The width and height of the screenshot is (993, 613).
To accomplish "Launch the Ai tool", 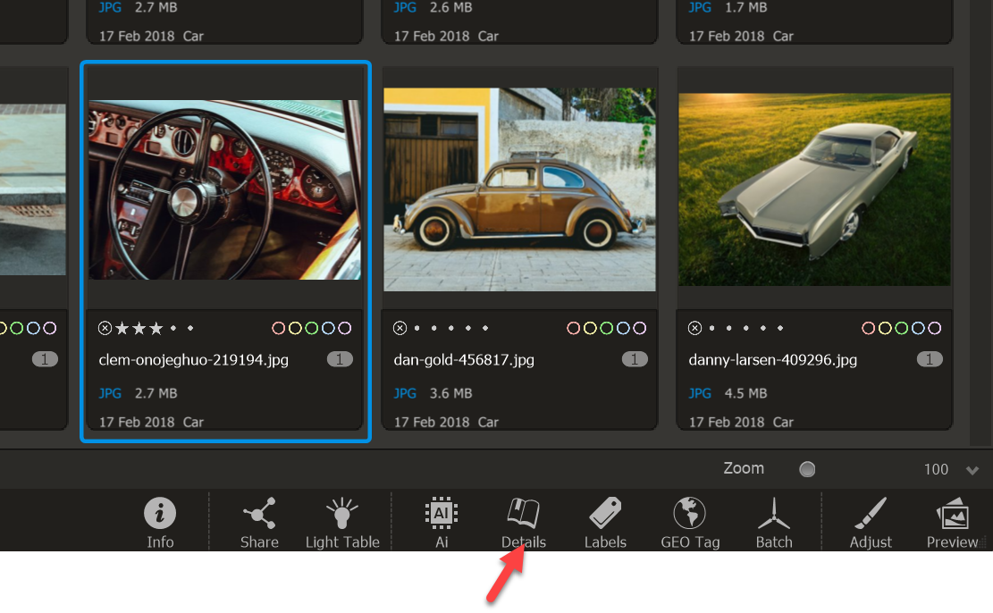I will [x=442, y=523].
